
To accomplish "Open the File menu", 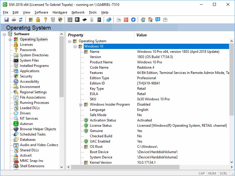I will (x=6, y=12).
